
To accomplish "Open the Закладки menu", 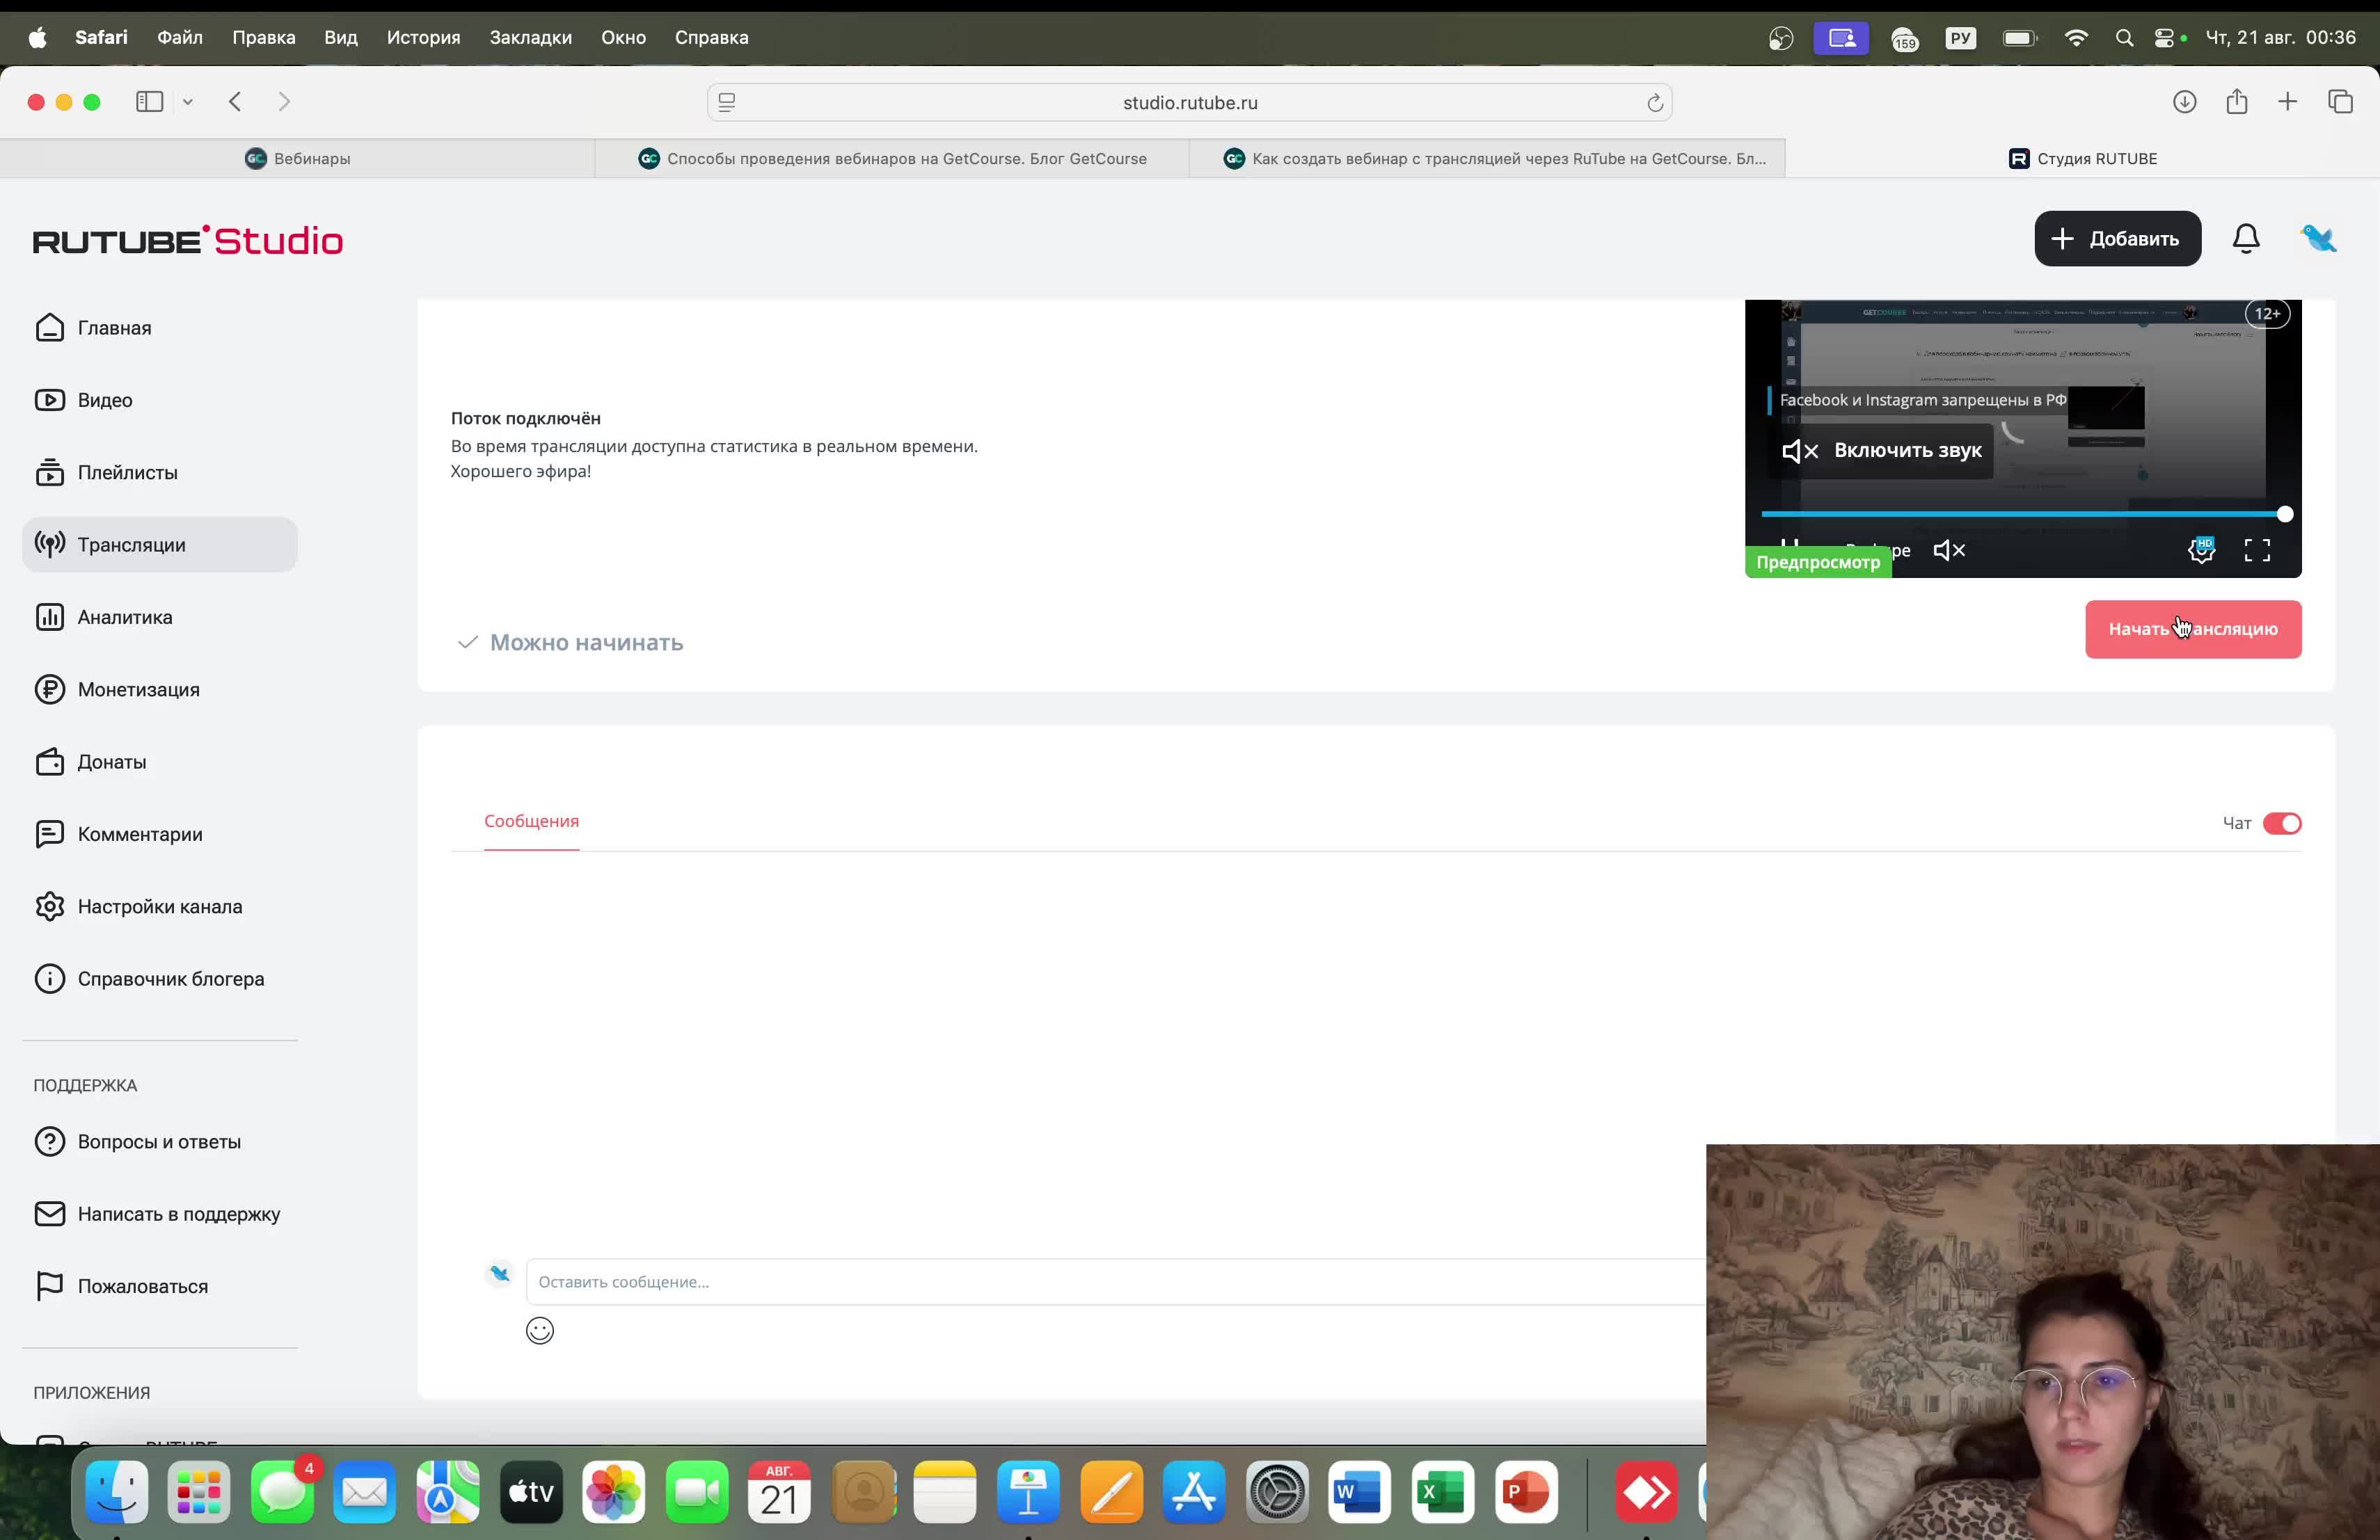I will point(530,37).
